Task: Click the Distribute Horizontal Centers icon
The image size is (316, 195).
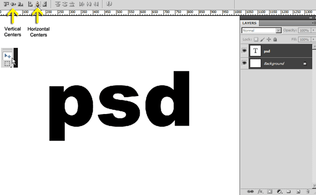Action: coord(89,4)
